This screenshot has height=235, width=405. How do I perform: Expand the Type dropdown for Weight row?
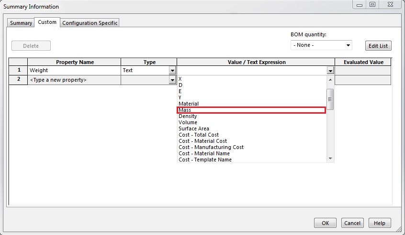172,71
